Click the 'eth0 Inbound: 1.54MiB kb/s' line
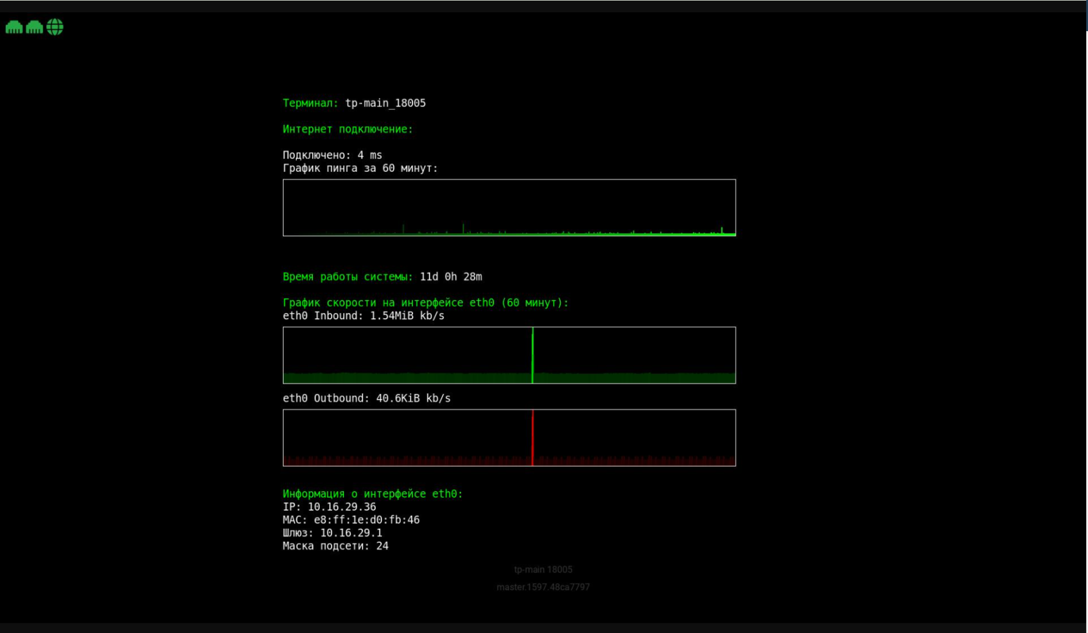 (363, 316)
